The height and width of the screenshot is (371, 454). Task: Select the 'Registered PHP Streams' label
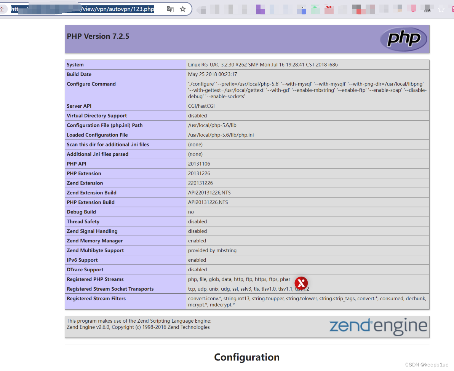pyautogui.click(x=95, y=279)
